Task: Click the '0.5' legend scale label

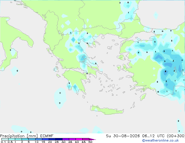Action: point(10,142)
